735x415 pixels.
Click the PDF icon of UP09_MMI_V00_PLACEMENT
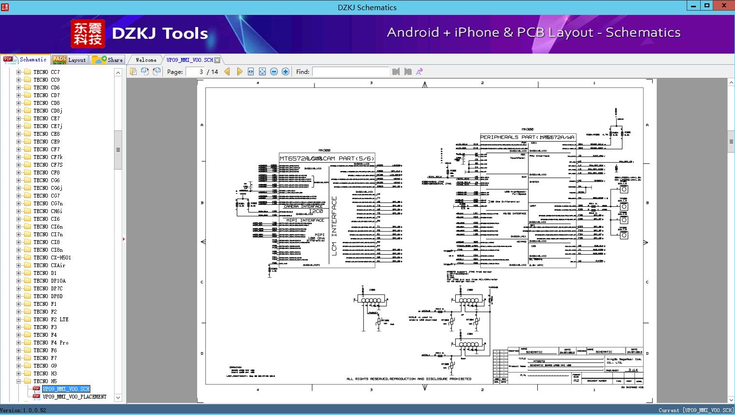tap(37, 397)
